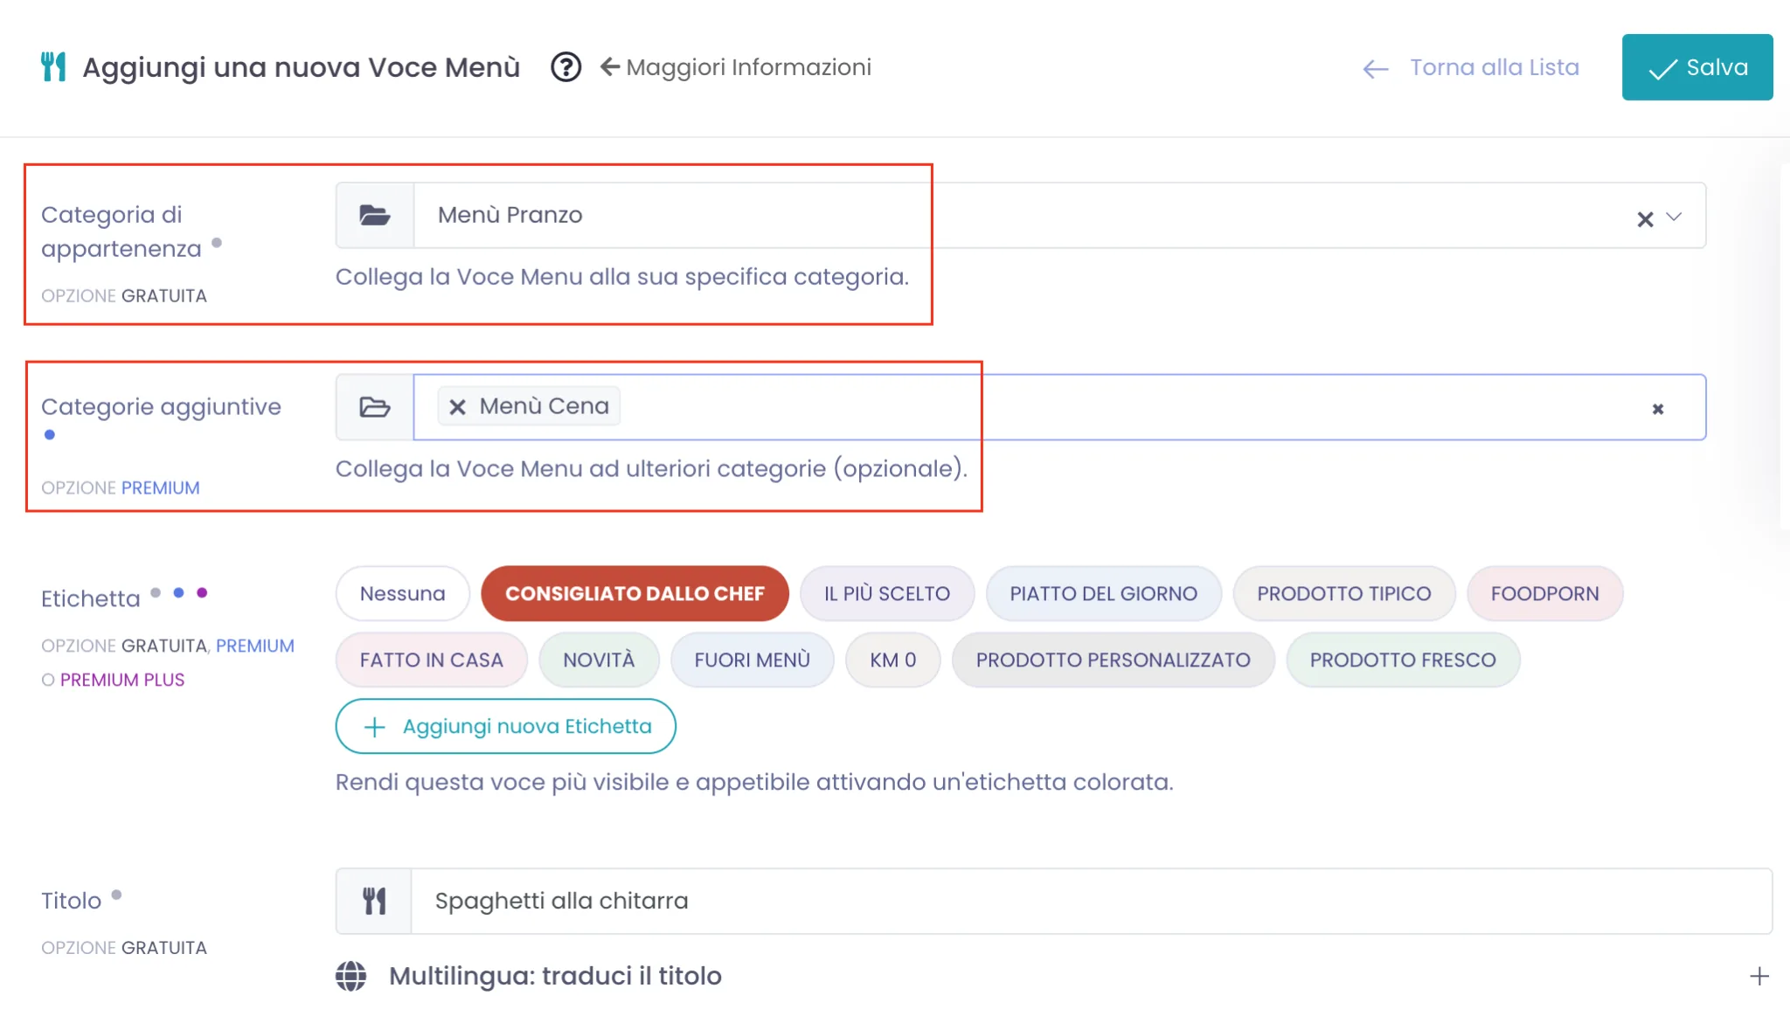Add a new label with Aggiungi nuova Etichetta
1790x1016 pixels.
506,727
